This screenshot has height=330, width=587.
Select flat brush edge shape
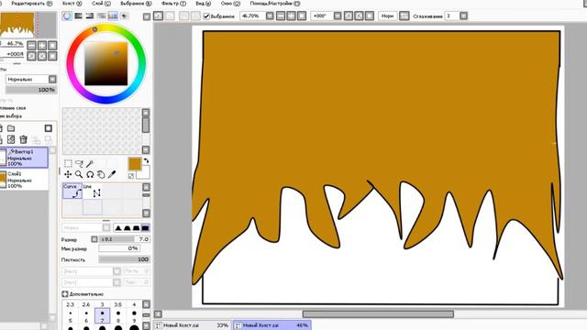tap(145, 228)
